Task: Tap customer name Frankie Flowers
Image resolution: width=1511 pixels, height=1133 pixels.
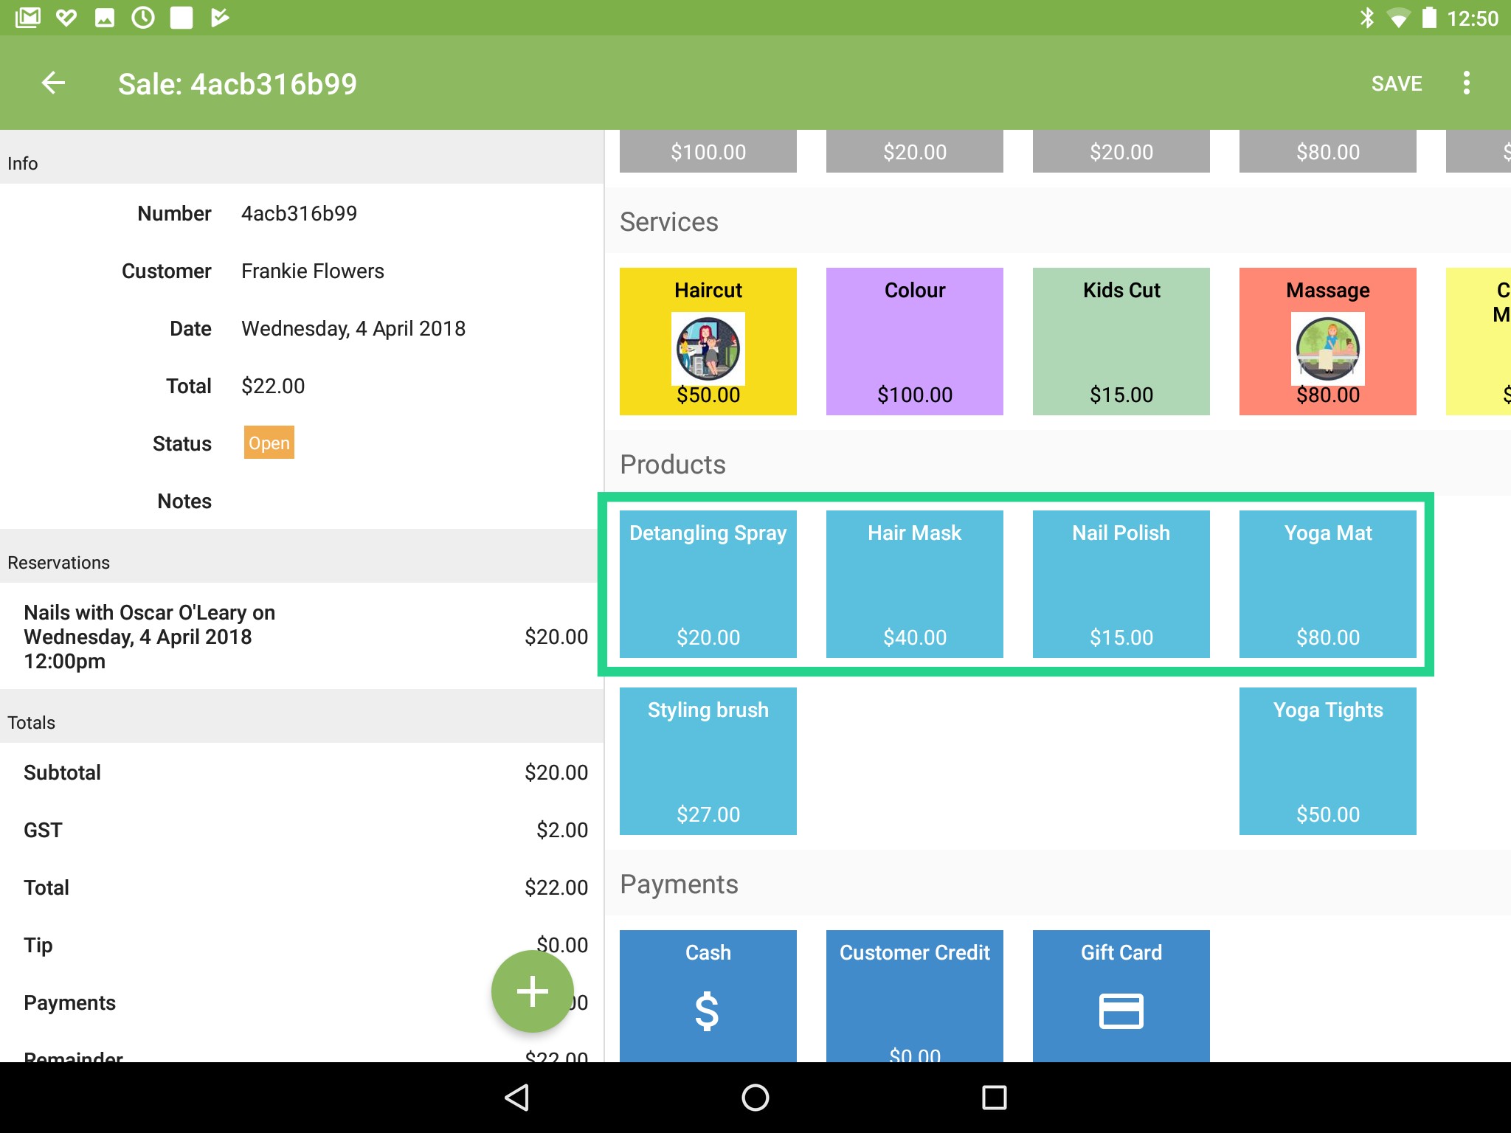Action: tap(313, 271)
